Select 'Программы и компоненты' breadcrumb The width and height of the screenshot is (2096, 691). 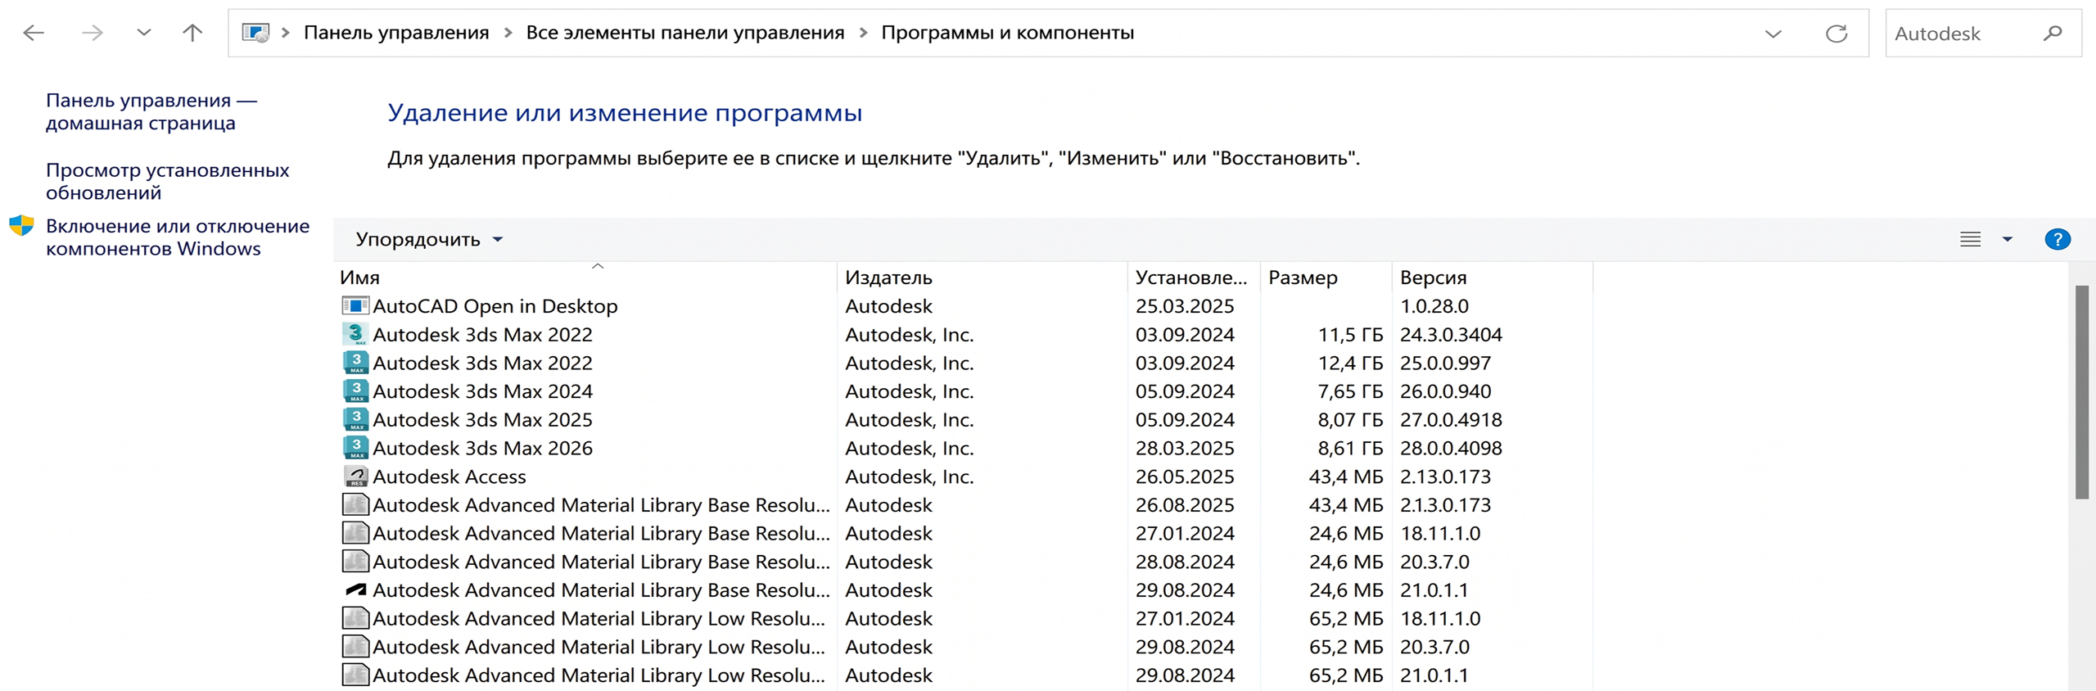click(x=1008, y=33)
